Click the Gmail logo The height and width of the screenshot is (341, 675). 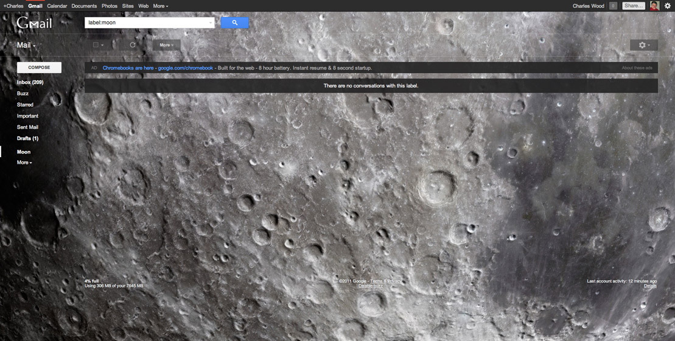(34, 23)
